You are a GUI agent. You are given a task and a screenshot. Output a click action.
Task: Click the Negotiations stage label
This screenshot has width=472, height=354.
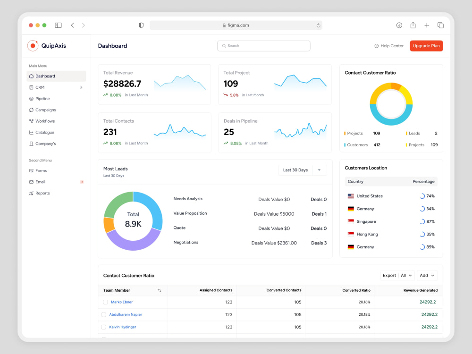(x=185, y=242)
